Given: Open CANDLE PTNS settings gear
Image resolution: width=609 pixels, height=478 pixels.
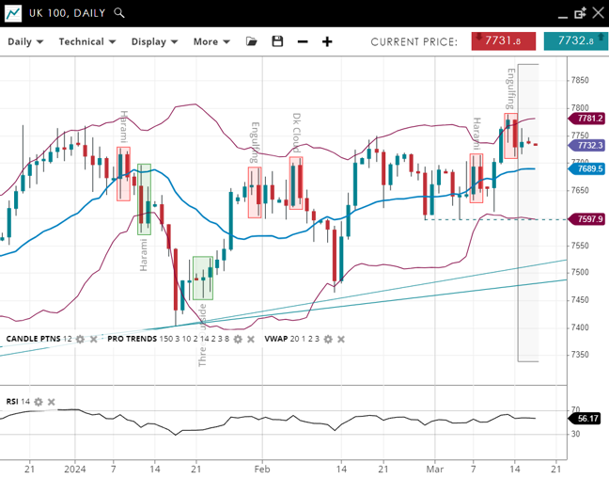Looking at the screenshot, I should coord(80,339).
